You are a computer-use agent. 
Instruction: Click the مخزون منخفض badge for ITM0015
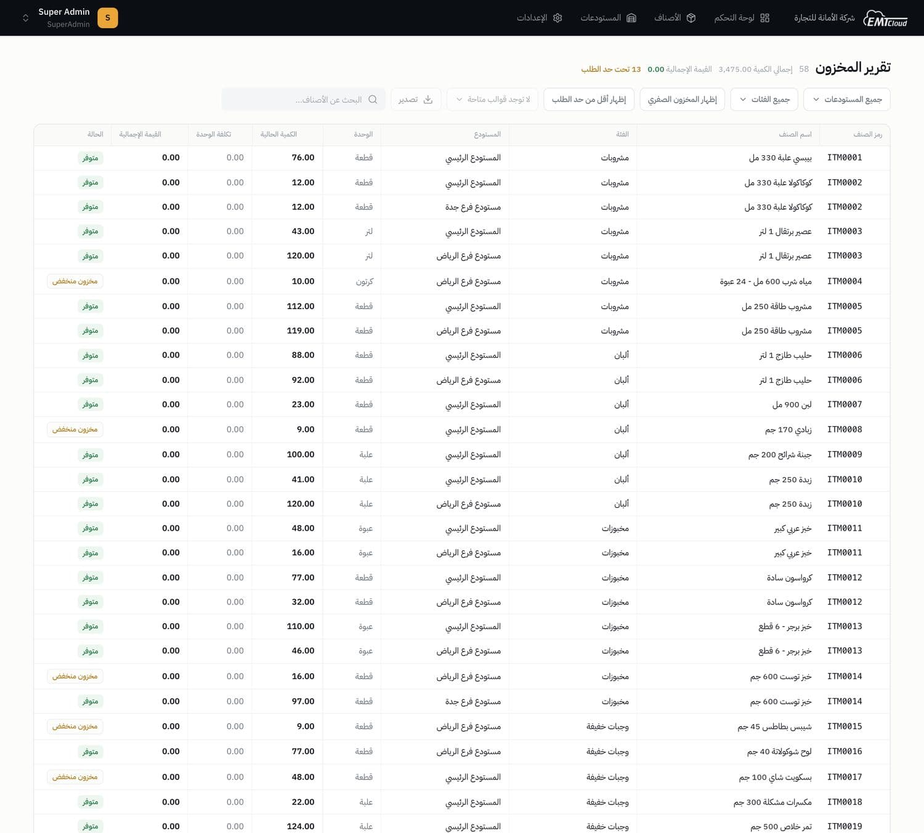pyautogui.click(x=75, y=726)
